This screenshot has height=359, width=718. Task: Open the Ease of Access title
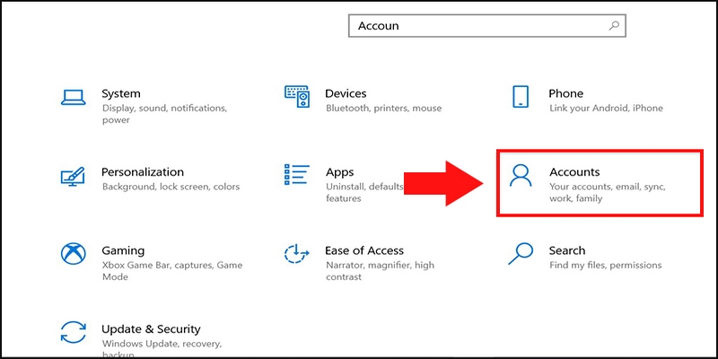[x=364, y=250]
